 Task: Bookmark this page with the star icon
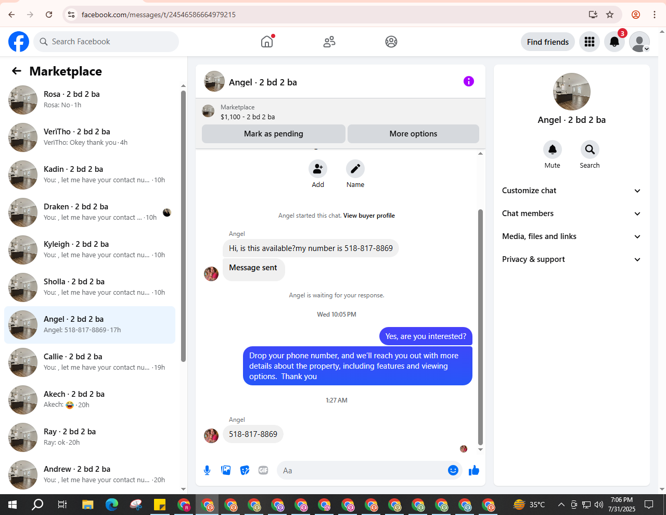point(610,15)
